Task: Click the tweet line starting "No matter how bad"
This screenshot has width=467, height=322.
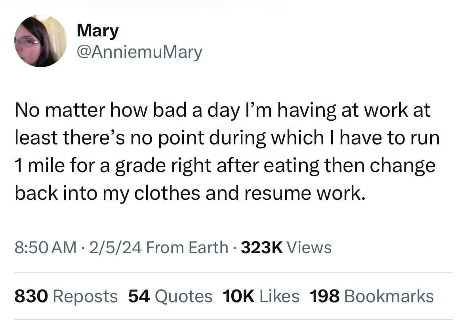Action: [222, 111]
